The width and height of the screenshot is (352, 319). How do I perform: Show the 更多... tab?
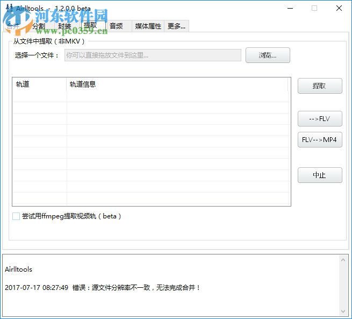pyautogui.click(x=176, y=26)
